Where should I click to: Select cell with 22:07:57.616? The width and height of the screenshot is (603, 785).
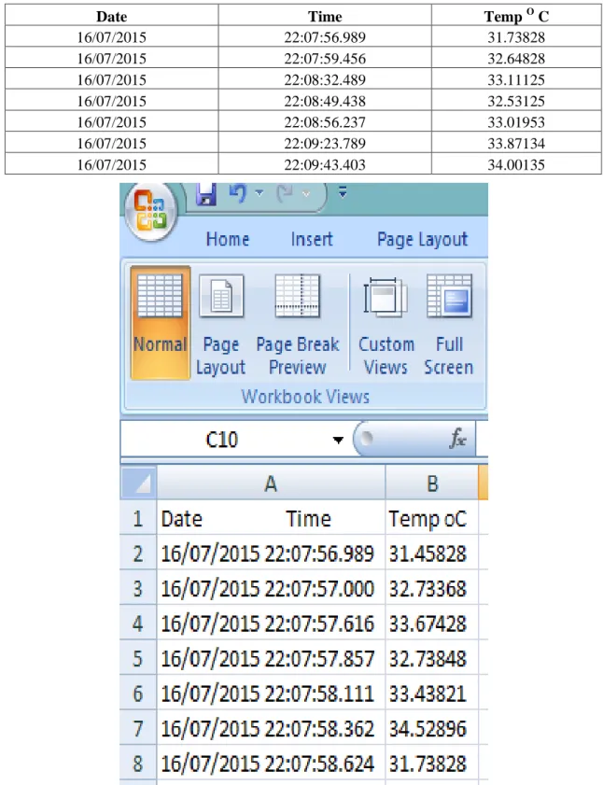pyautogui.click(x=271, y=624)
